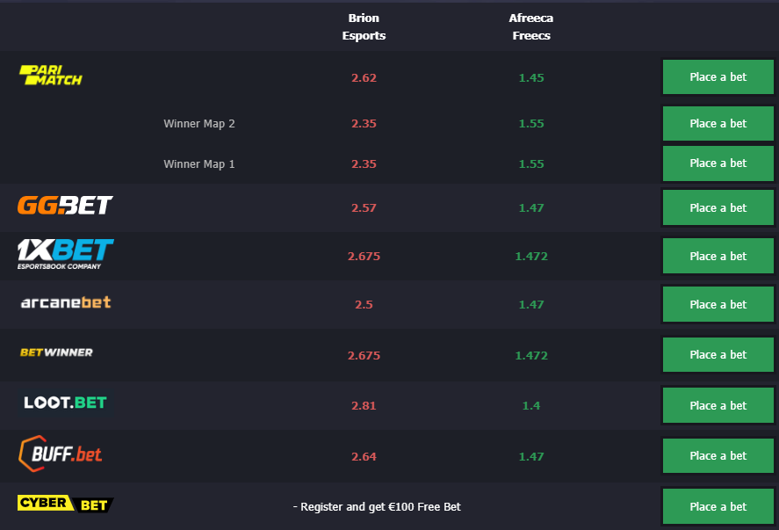The width and height of the screenshot is (779, 530).
Task: Pick GG.BET Afreeca odds 1.47
Action: (x=531, y=207)
